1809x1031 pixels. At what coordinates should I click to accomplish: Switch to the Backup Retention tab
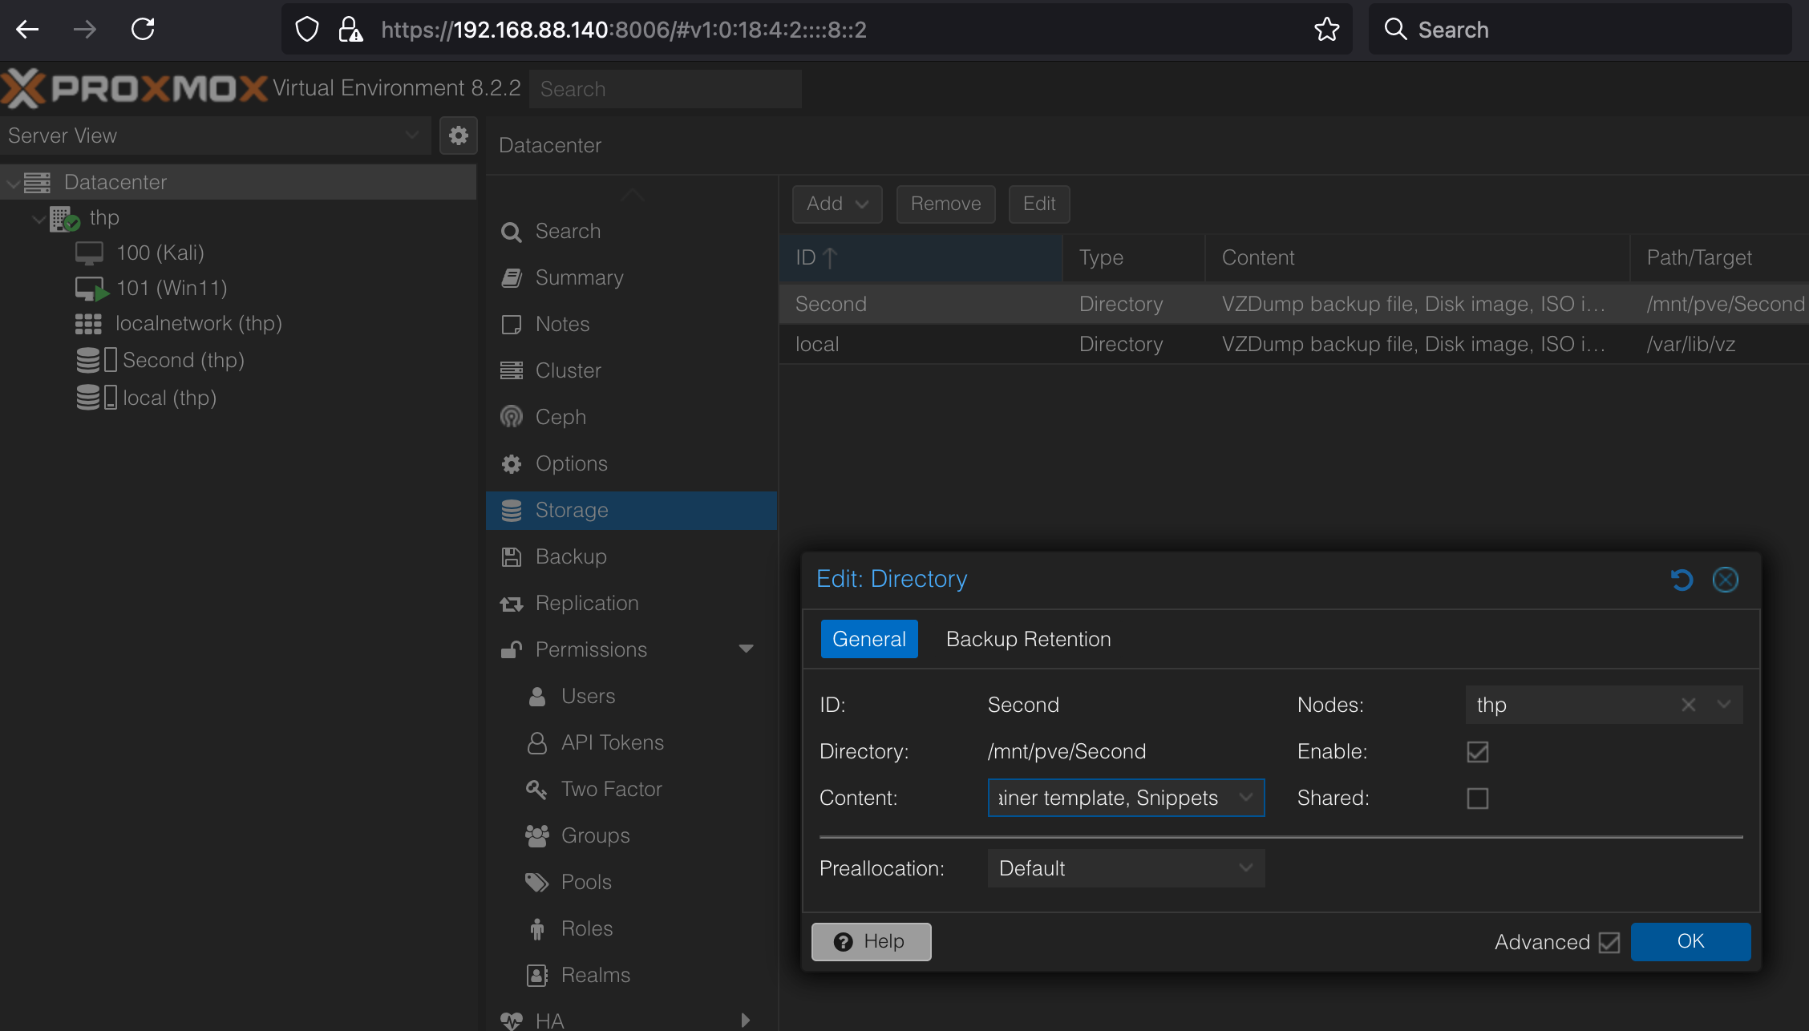tap(1028, 639)
